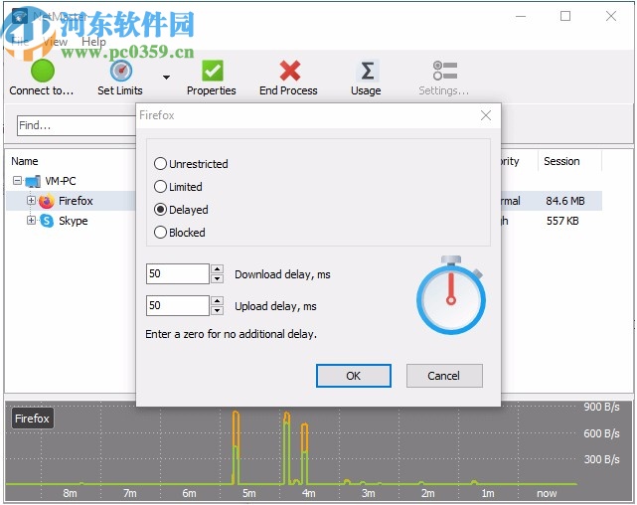Click the 5m traffic spike in graph
The width and height of the screenshot is (637, 505).
coord(236,447)
